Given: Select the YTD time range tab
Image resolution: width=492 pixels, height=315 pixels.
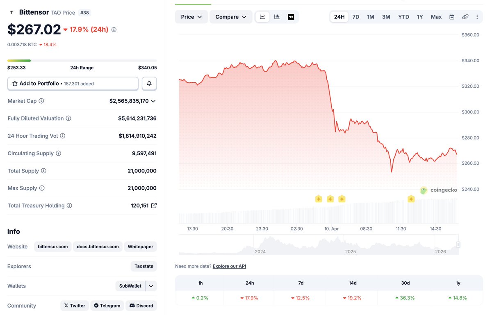Looking at the screenshot, I should point(403,17).
